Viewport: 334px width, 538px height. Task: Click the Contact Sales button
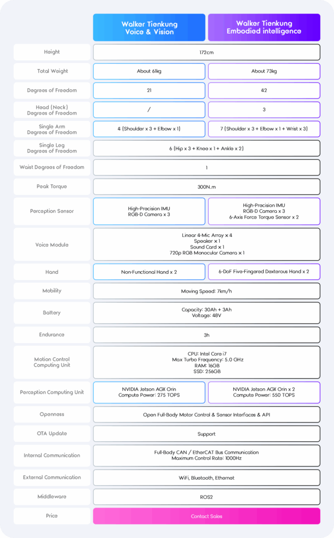coord(207,516)
